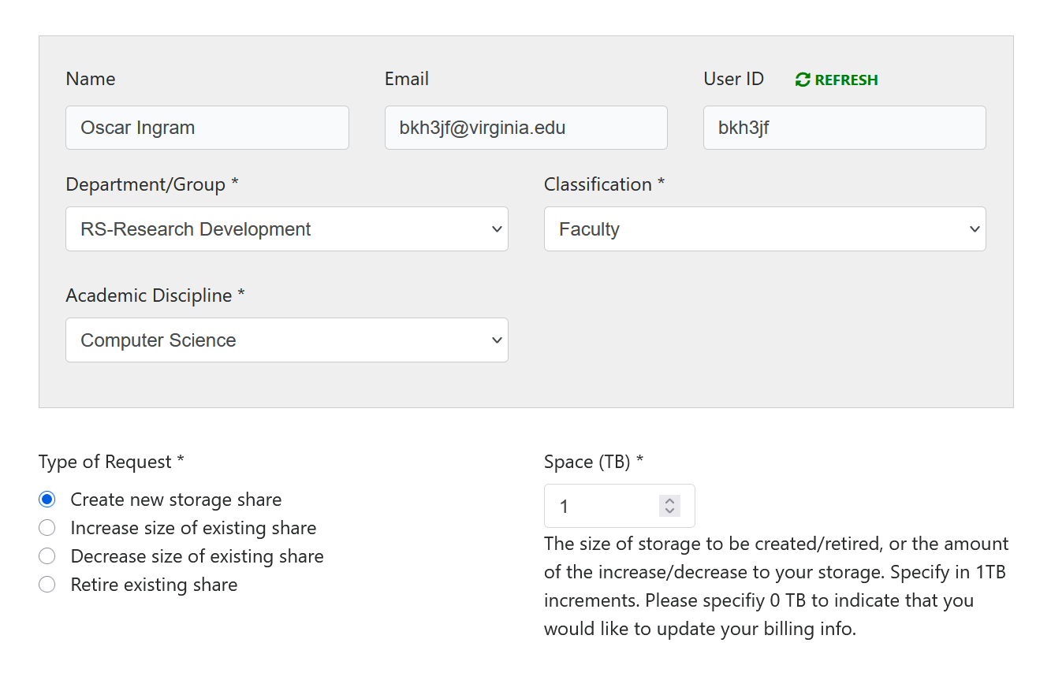Image resolution: width=1051 pixels, height=691 pixels.
Task: Decrement the Space (TB) value with down arrow
Action: (669, 511)
